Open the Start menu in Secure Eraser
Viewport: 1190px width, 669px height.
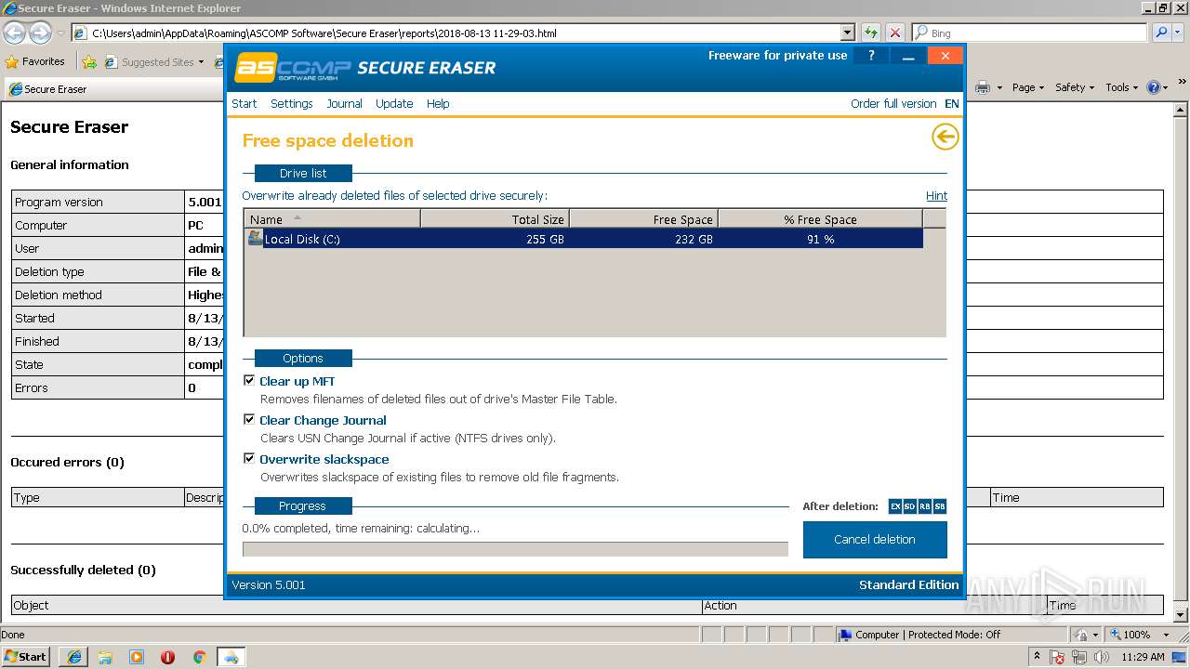[245, 103]
